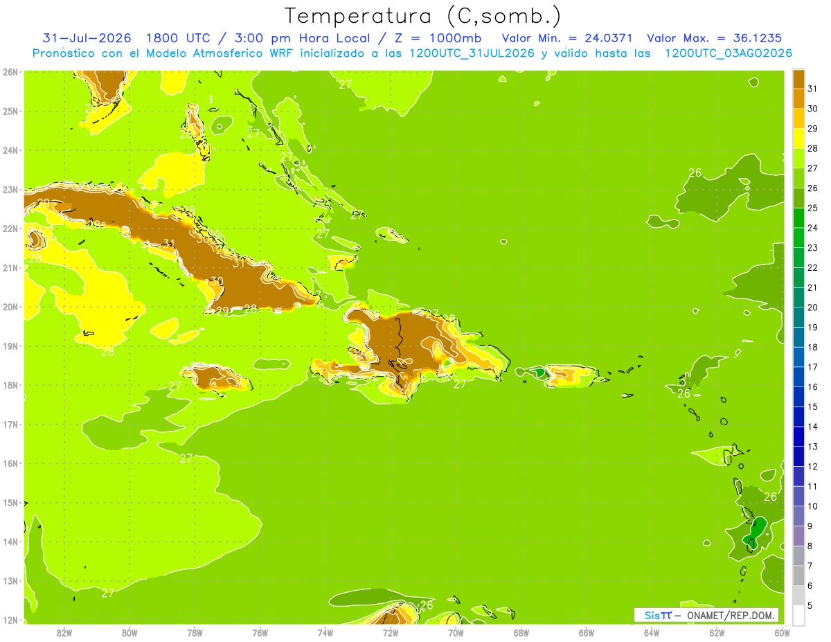This screenshot has width=831, height=642.
Task: Click the "66W" longitude axis label
Action: (x=587, y=632)
